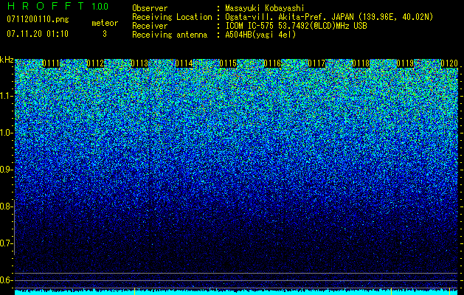Image resolution: width=464 pixels, height=295 pixels.
Task: Click the 0111 time marker
Action: pyautogui.click(x=51, y=63)
